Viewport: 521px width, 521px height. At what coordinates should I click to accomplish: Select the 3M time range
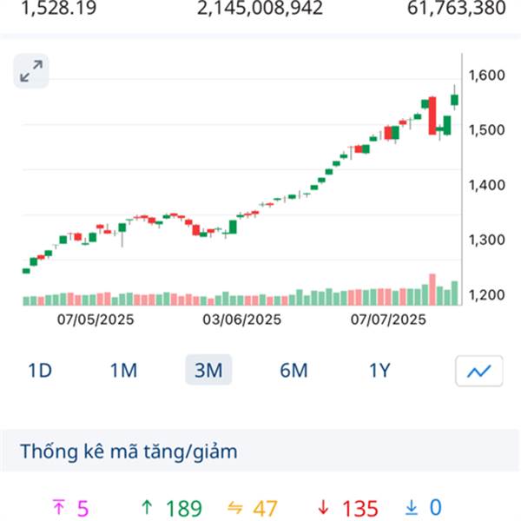tap(208, 371)
